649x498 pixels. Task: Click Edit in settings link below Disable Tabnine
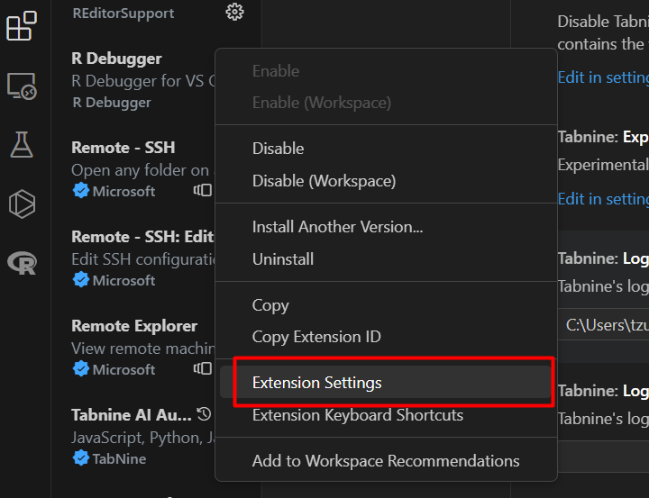[603, 77]
